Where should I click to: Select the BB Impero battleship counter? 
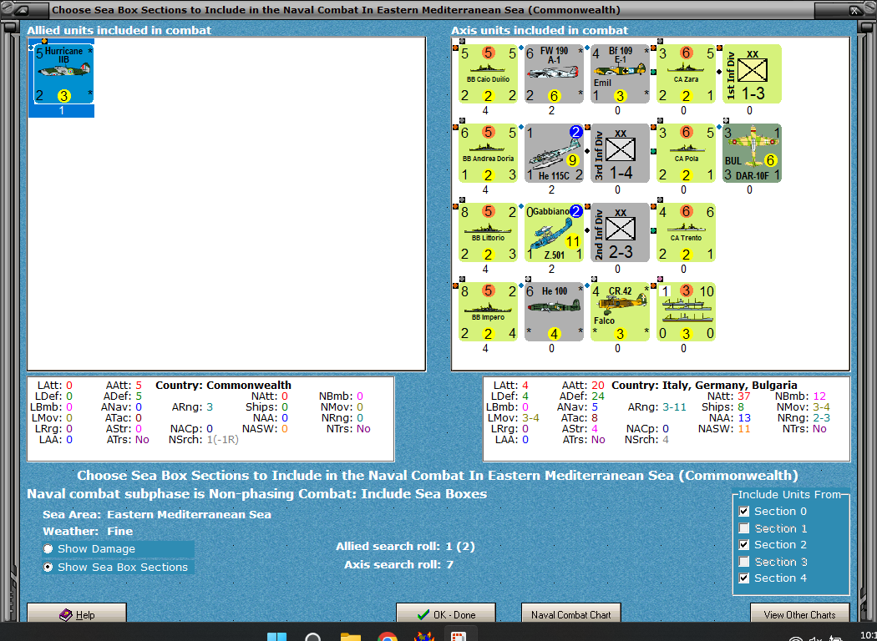(x=488, y=312)
